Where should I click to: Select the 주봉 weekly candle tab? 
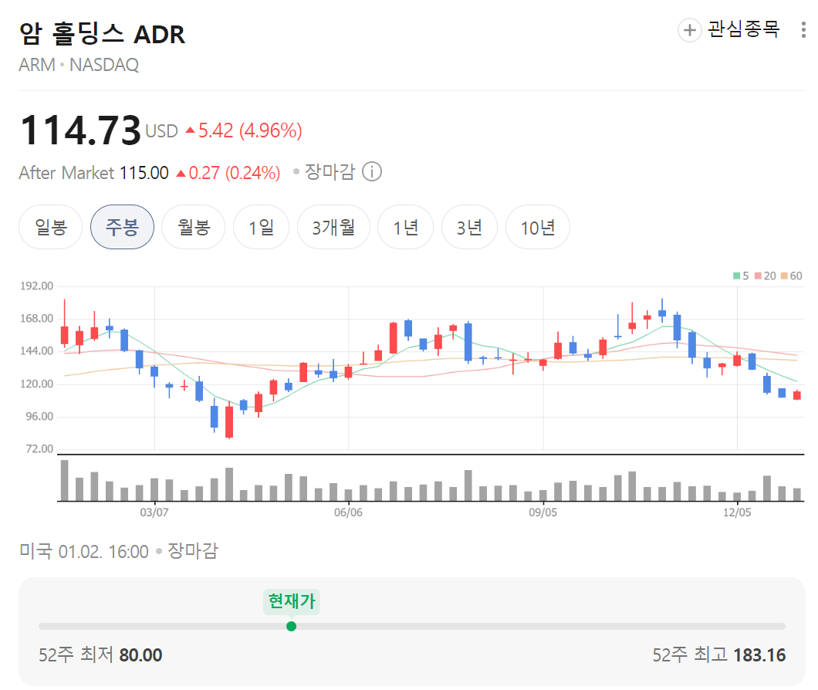coord(122,227)
